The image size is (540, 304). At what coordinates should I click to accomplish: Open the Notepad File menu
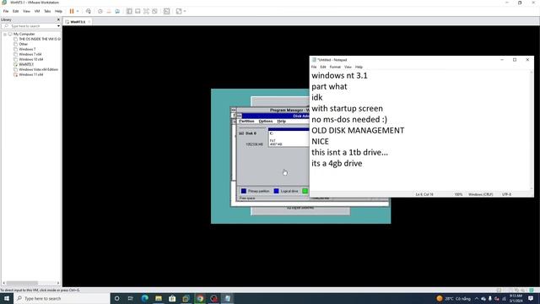point(314,67)
